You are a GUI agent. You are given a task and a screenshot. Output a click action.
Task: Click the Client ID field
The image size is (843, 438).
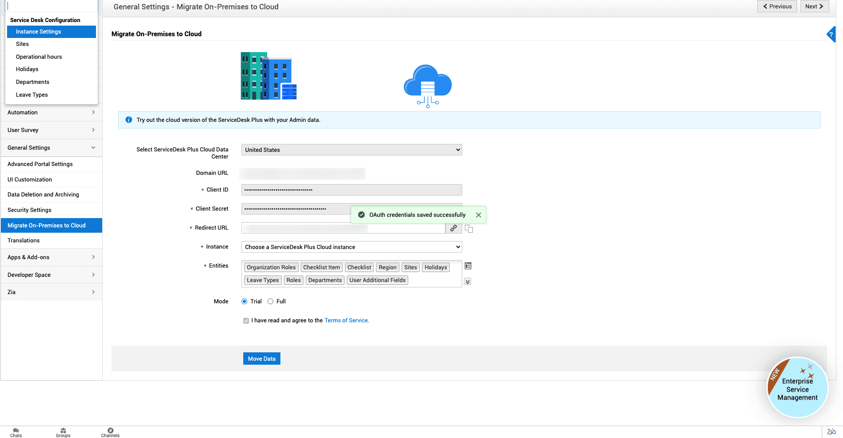point(352,190)
